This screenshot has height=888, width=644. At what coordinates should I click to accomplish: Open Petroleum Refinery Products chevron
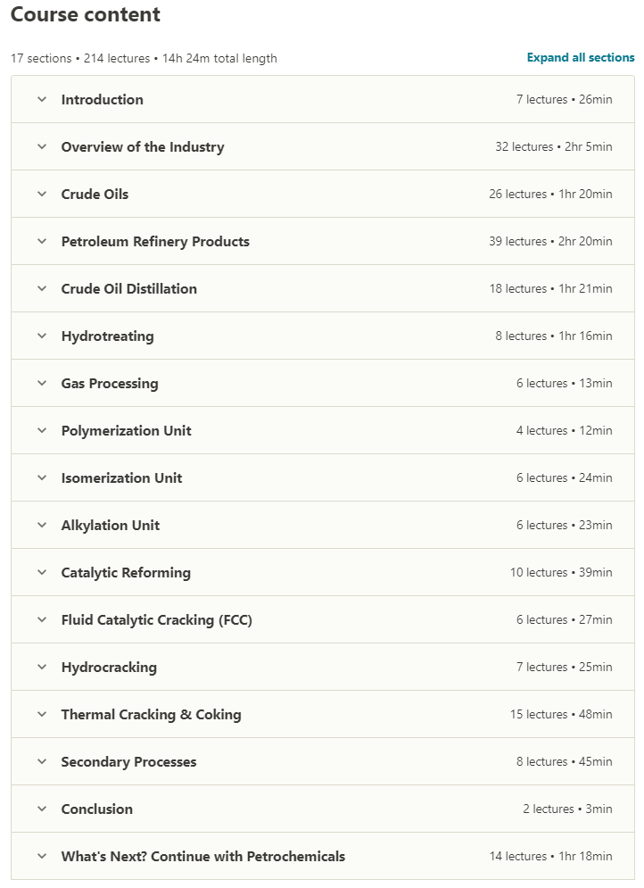(x=41, y=242)
